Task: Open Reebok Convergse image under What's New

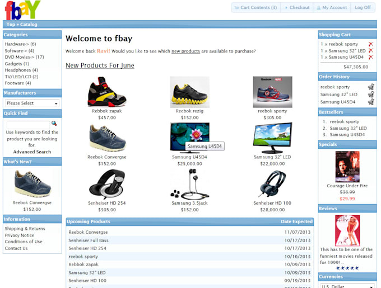Action: (x=32, y=183)
